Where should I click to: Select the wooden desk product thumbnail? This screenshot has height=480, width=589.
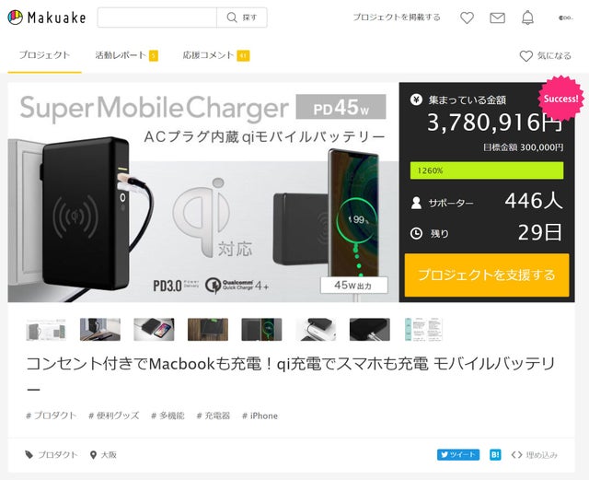pyautogui.click(x=208, y=330)
